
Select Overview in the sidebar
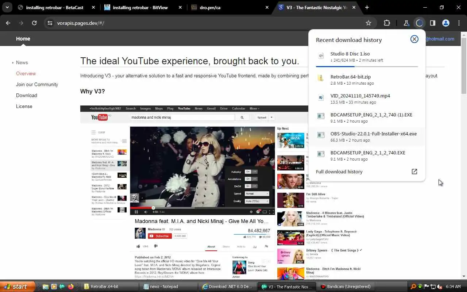[x=26, y=73]
